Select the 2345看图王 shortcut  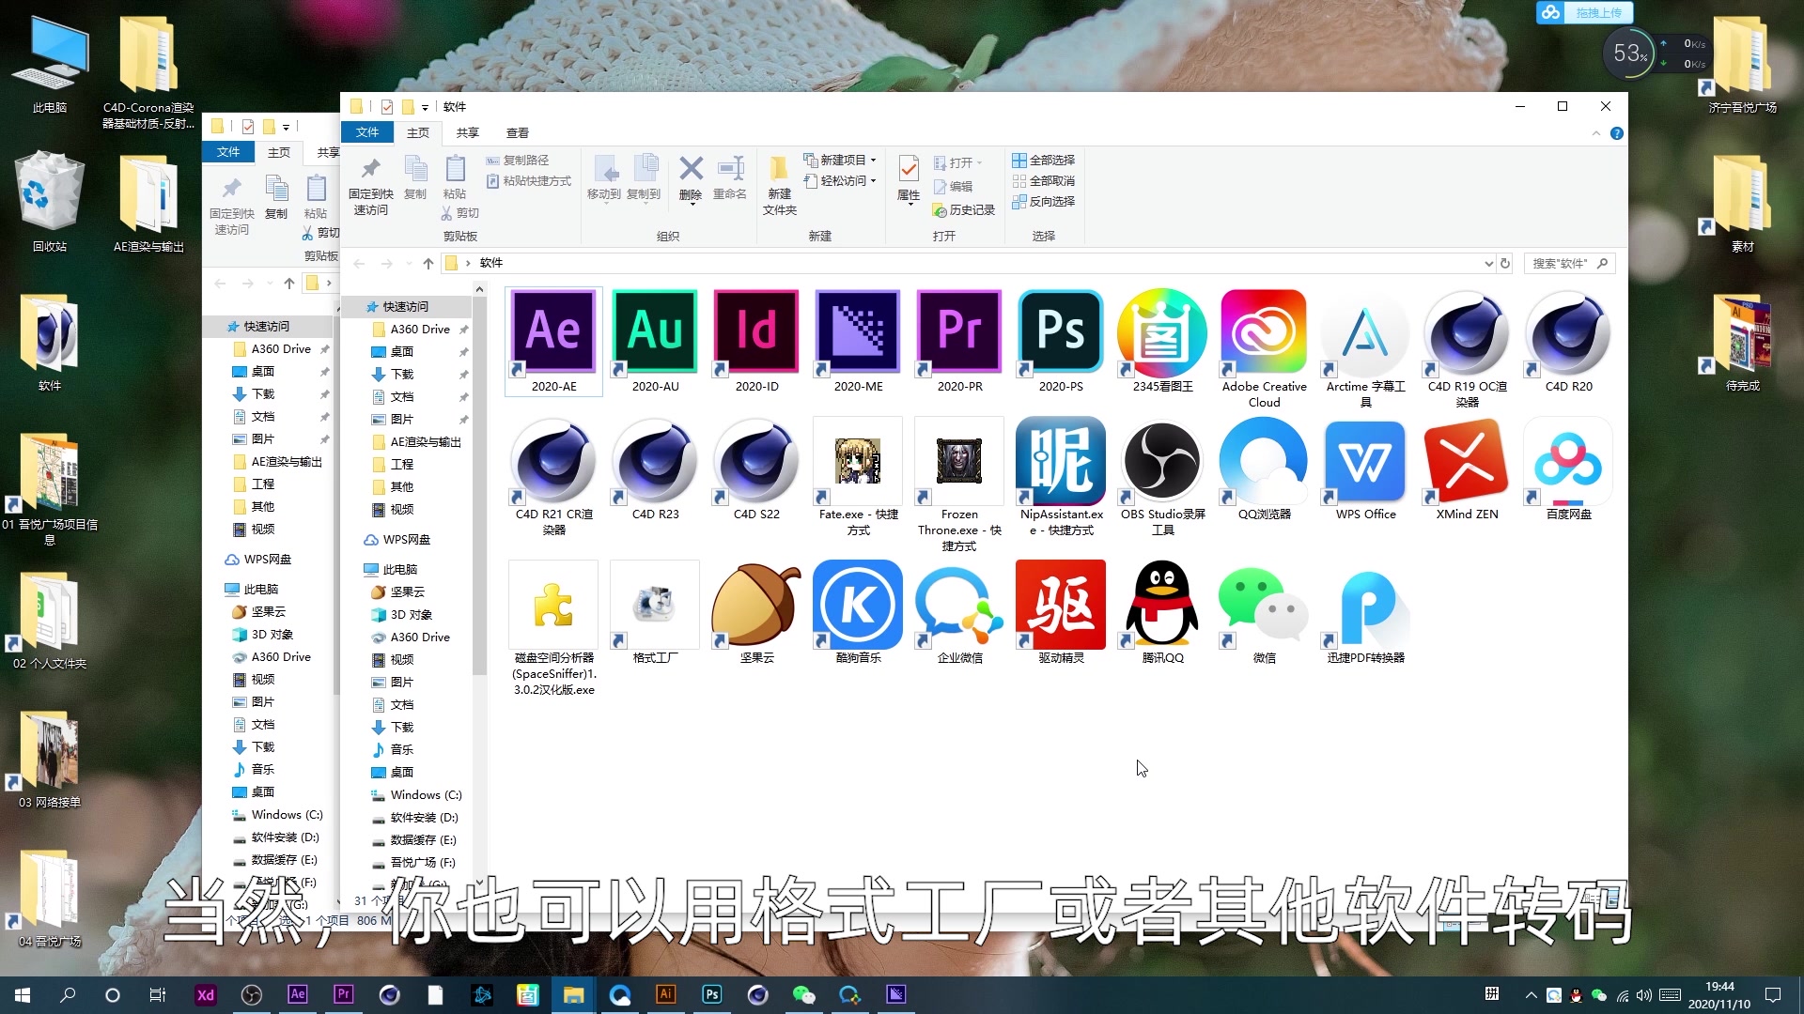(1162, 342)
